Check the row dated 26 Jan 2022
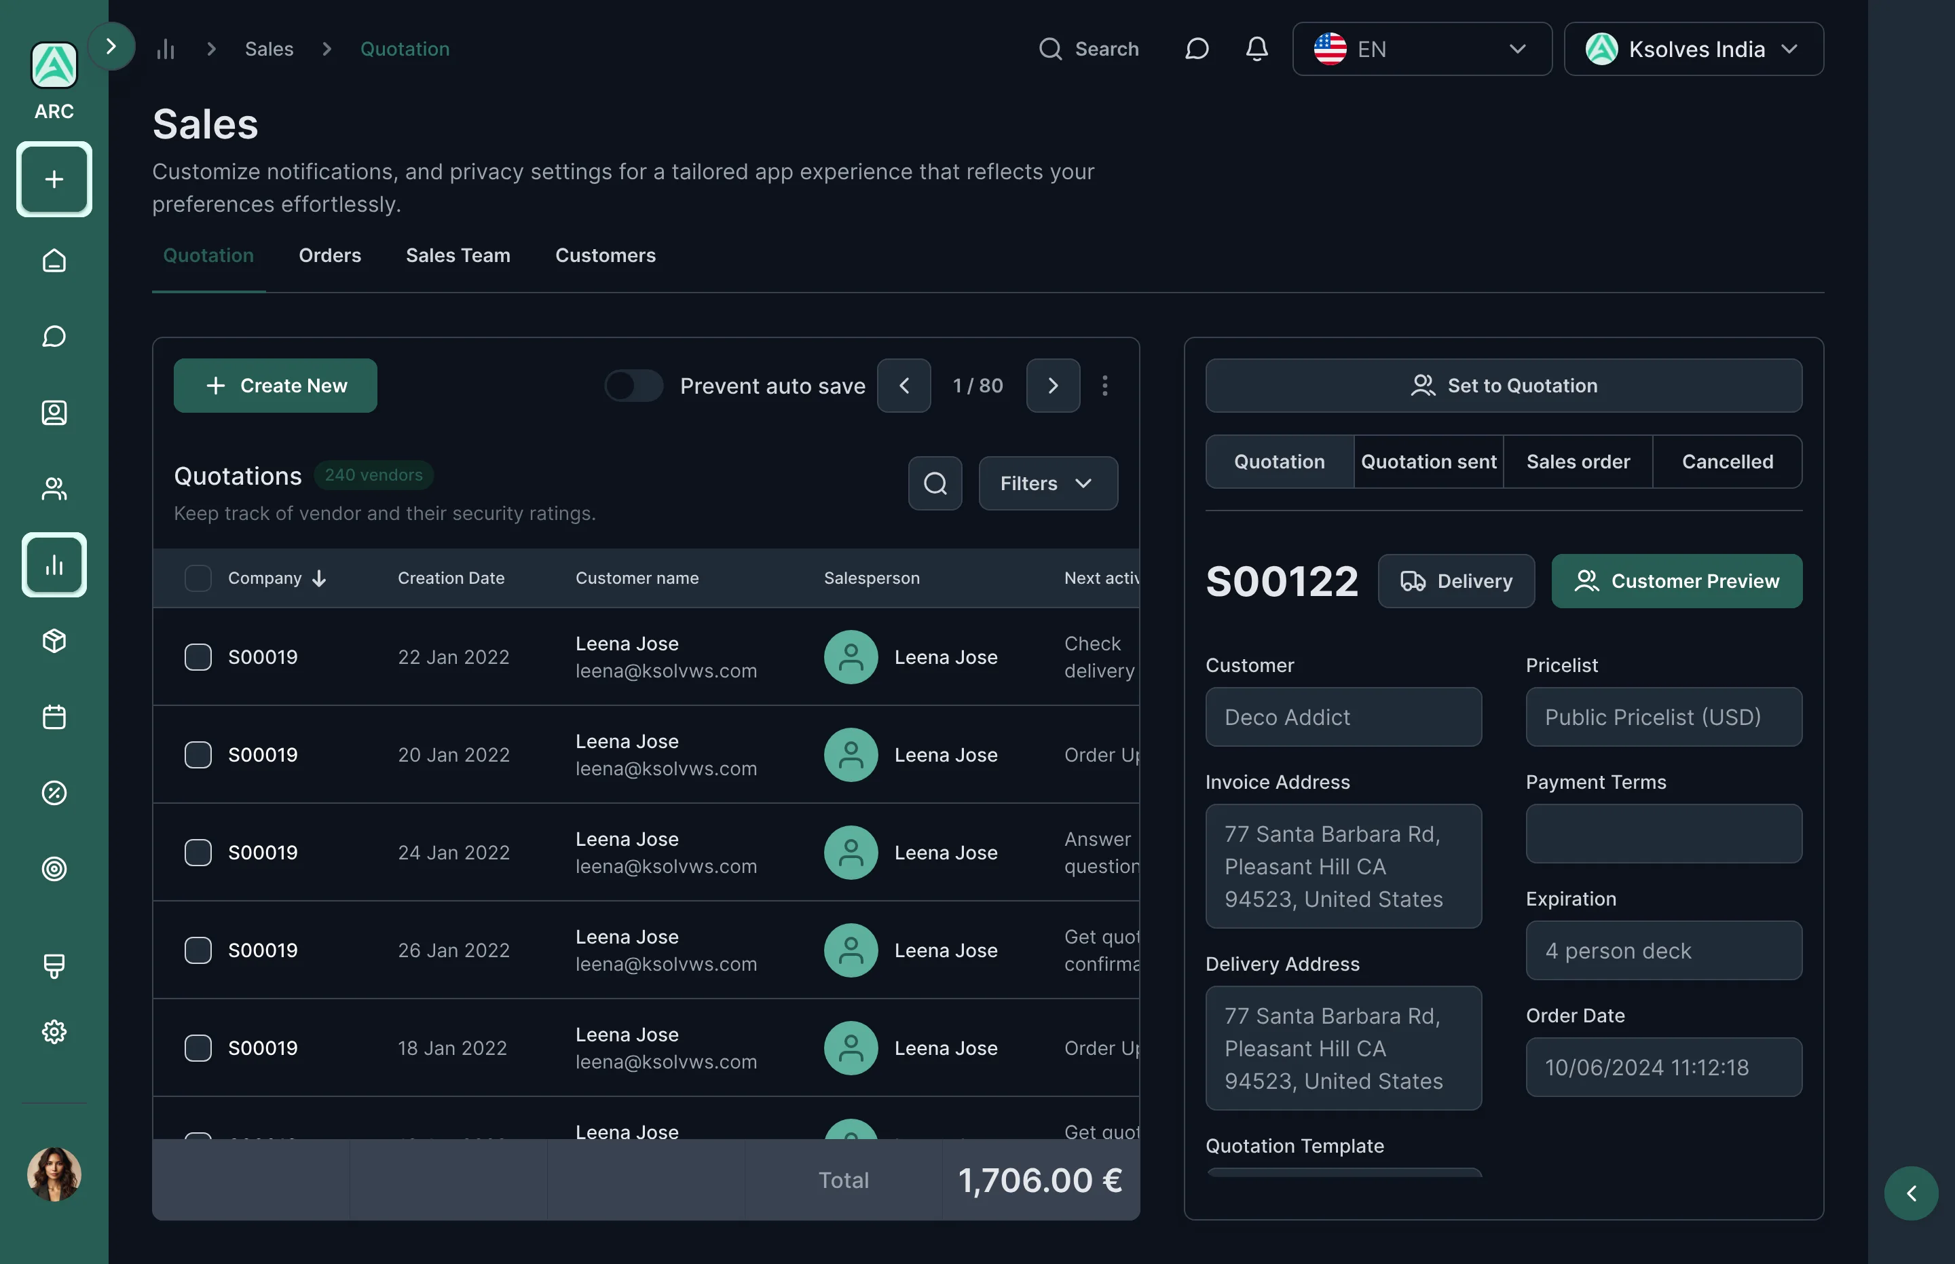 coord(198,950)
